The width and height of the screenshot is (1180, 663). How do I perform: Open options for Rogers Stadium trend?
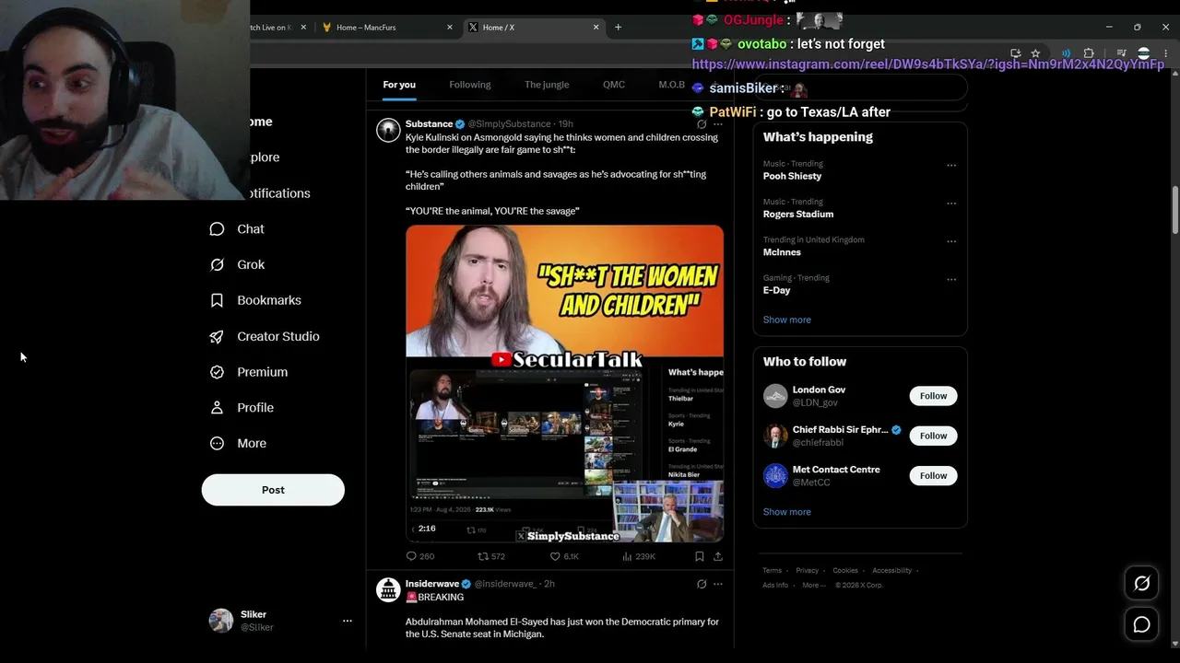951,204
